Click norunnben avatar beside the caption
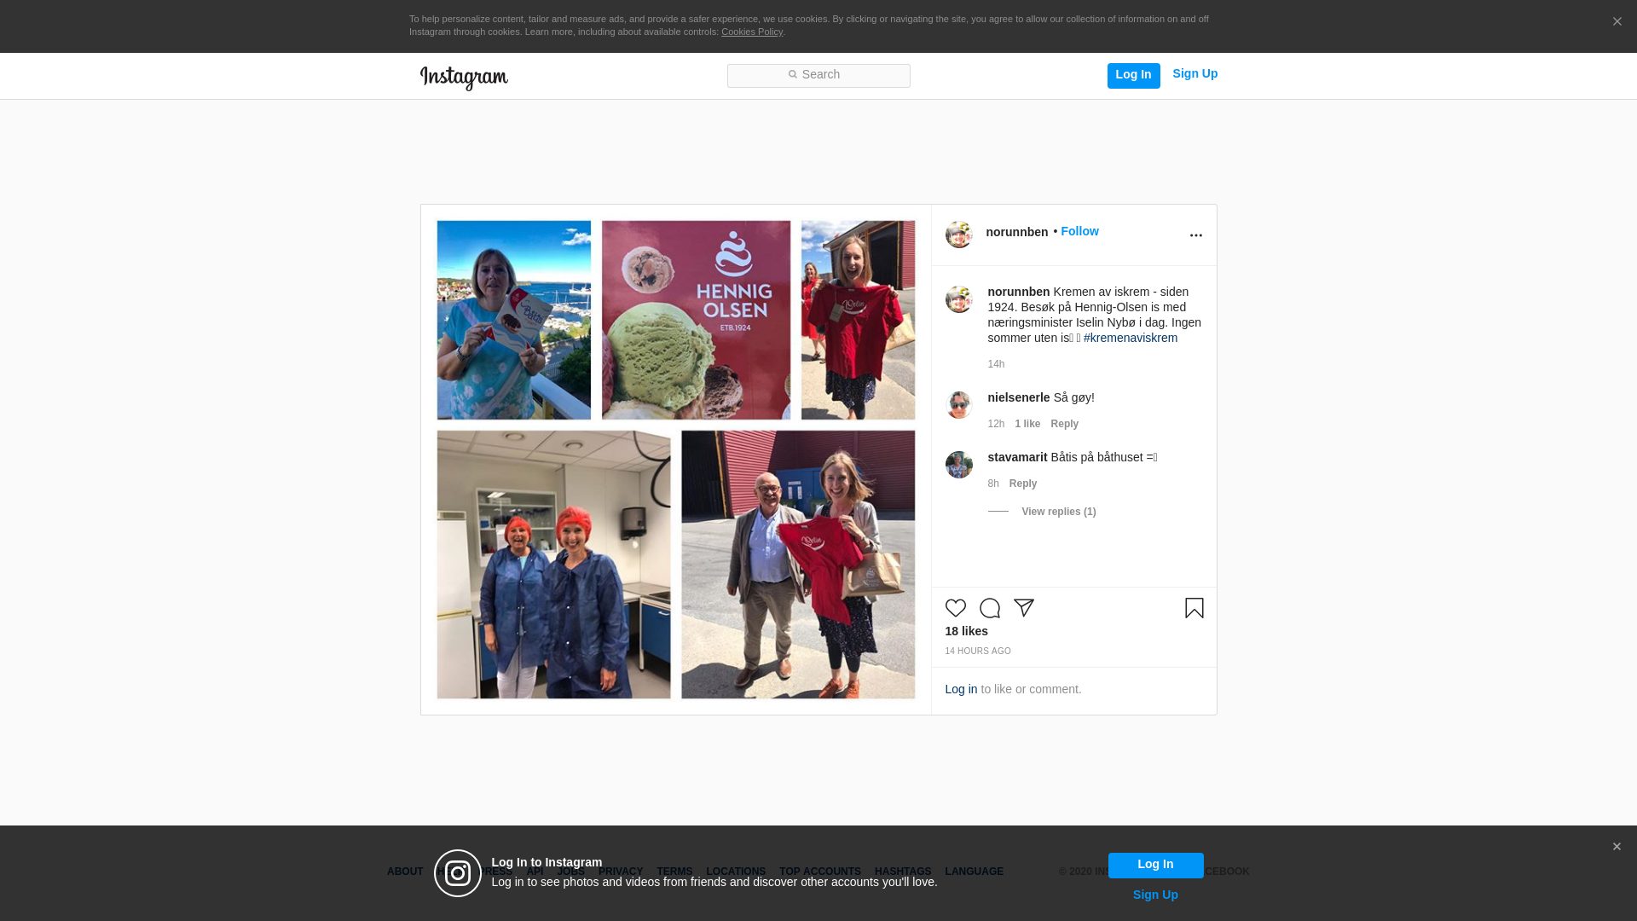Screen dimensions: 1637x921 click(x=958, y=299)
